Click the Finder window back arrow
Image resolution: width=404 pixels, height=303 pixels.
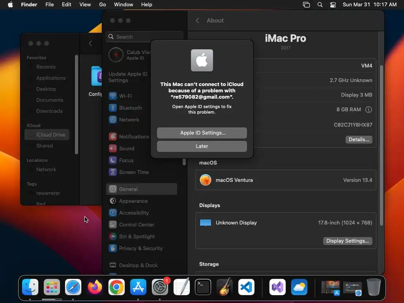click(x=90, y=43)
